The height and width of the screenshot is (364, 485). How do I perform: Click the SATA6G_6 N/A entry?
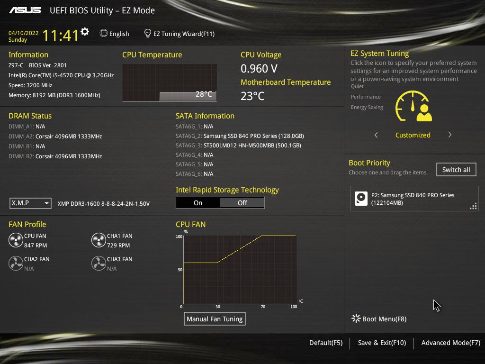[195, 173]
